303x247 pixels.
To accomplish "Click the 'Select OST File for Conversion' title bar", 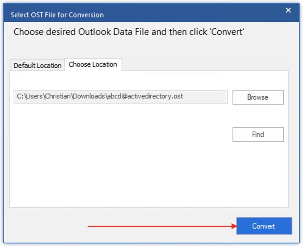I will coord(57,15).
